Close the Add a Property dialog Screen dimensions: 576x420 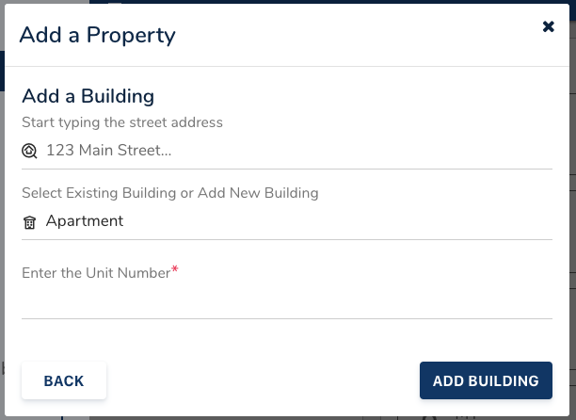click(x=549, y=26)
